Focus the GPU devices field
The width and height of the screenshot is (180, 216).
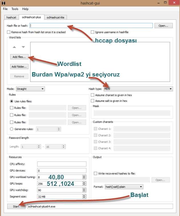pyautogui.click(x=62, y=171)
